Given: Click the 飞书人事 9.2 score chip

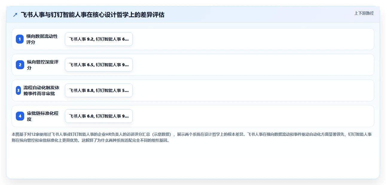Looking at the screenshot, I should click(x=99, y=39).
